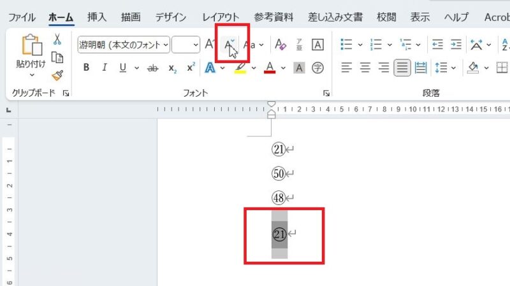Open the 差し込み文書 (Mailings) tab
This screenshot has height=286, width=510.
[x=335, y=17]
